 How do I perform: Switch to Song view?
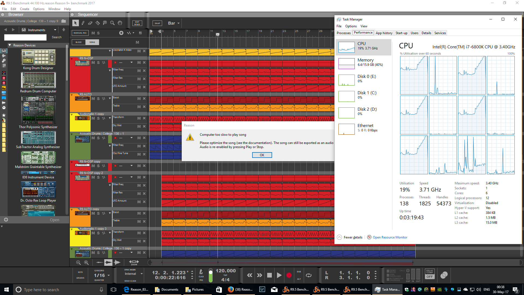92,42
